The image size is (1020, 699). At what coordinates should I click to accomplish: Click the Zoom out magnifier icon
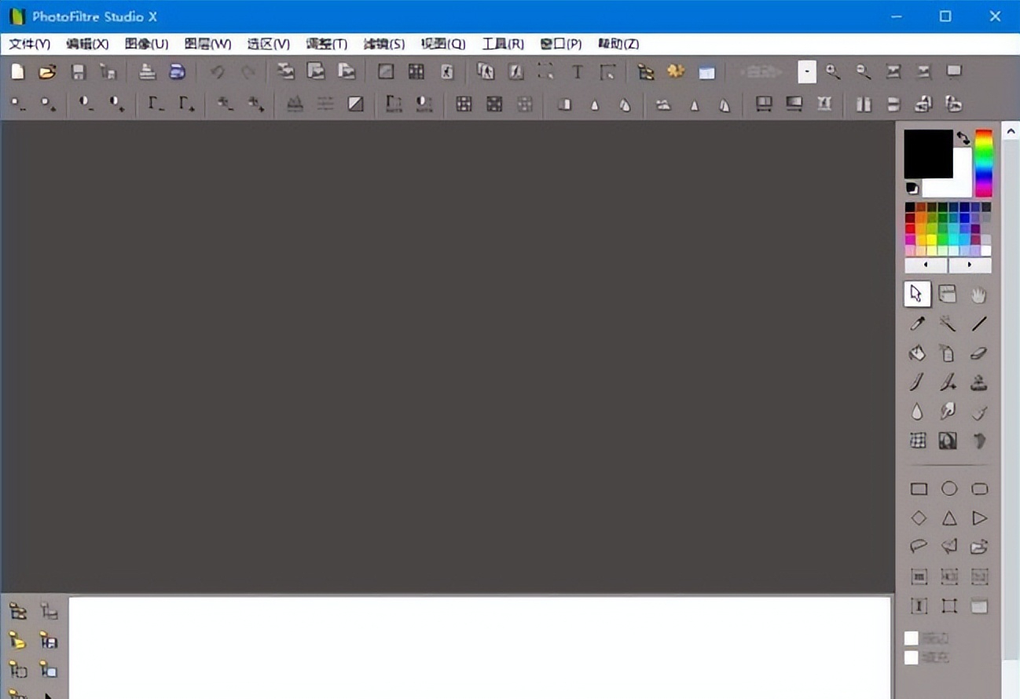[x=864, y=72]
